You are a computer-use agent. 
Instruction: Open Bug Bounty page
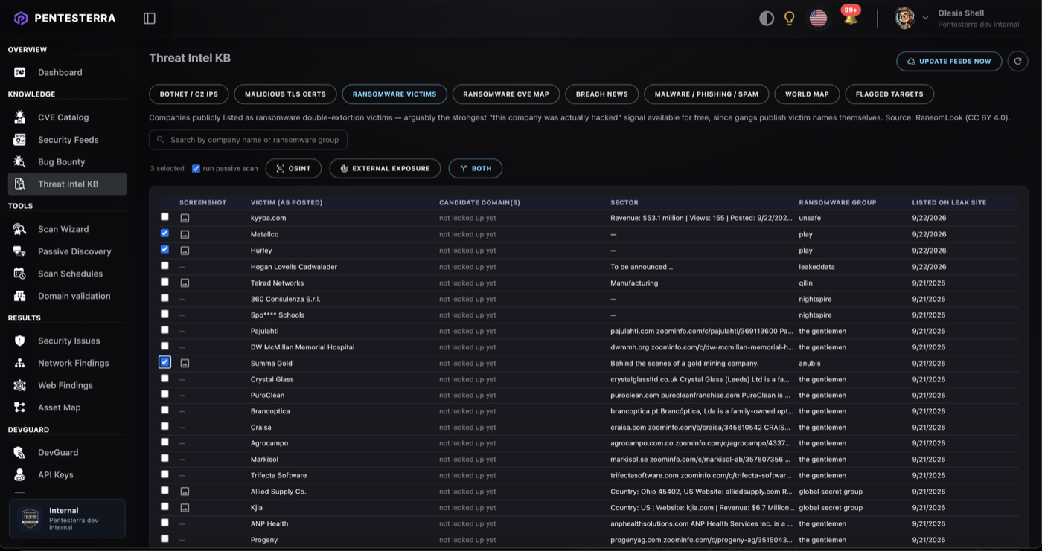tap(67, 161)
